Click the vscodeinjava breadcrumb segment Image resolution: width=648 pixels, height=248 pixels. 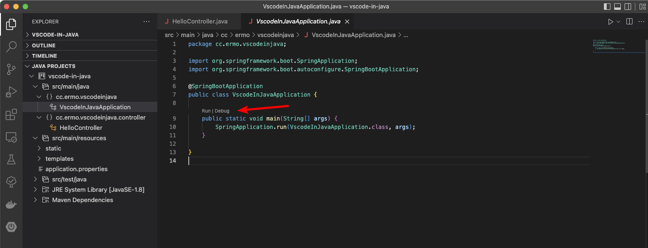276,35
